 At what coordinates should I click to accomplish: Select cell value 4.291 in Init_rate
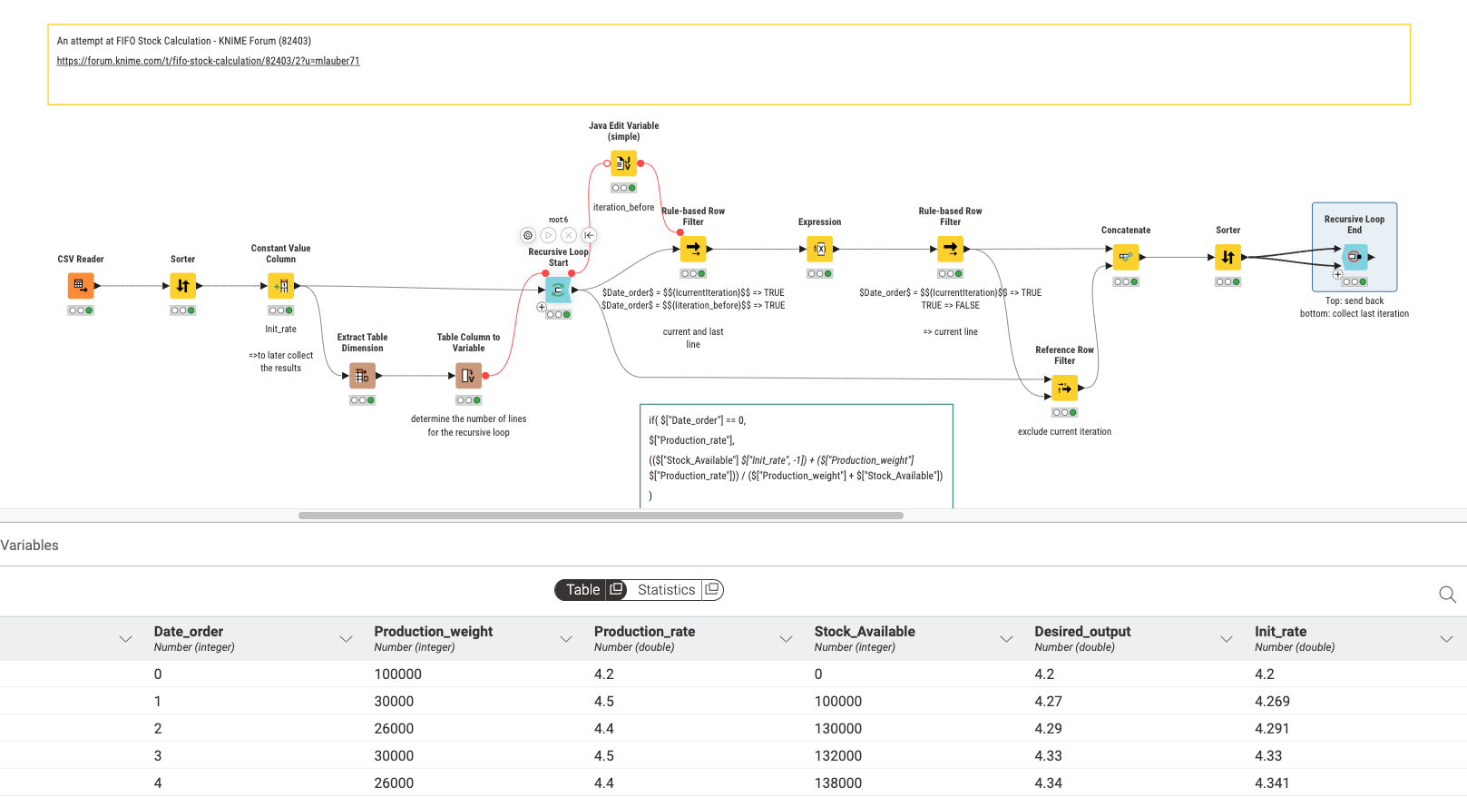[1272, 729]
